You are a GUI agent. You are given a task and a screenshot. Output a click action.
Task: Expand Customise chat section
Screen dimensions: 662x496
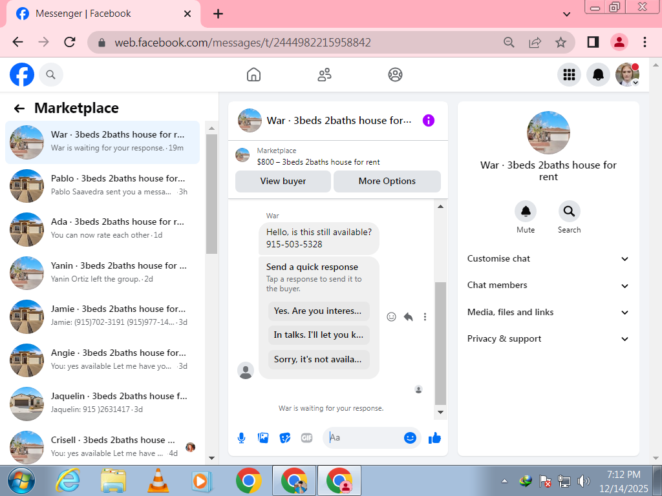[548, 258]
